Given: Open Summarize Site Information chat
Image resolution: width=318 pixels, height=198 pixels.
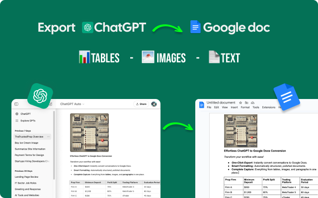Looking at the screenshot, I should tap(30, 149).
